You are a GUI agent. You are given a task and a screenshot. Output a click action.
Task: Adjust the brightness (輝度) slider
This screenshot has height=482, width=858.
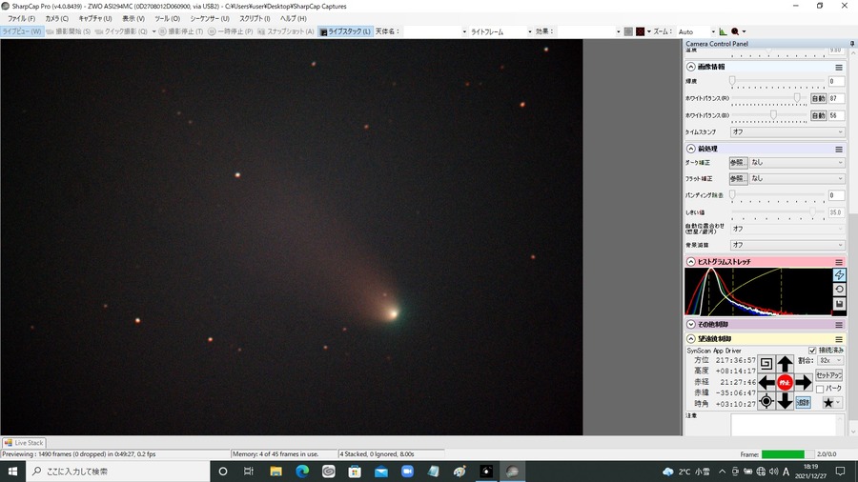pyautogui.click(x=778, y=81)
